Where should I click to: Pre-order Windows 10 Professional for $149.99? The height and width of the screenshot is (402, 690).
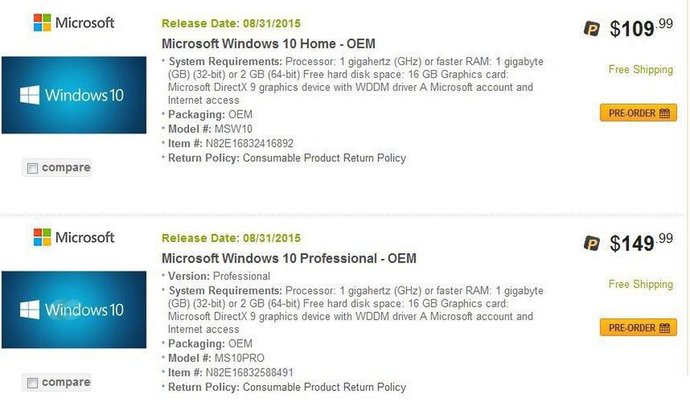click(x=639, y=328)
